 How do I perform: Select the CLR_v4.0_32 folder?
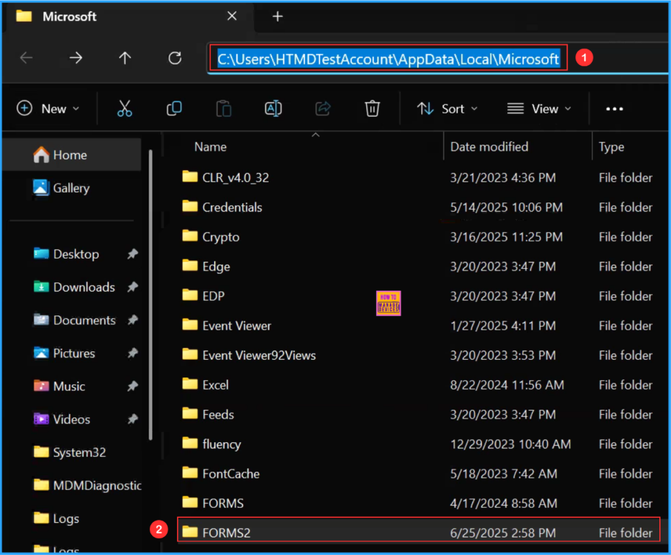point(419,178)
